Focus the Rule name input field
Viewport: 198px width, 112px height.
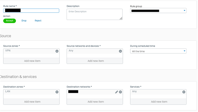coord(31,10)
